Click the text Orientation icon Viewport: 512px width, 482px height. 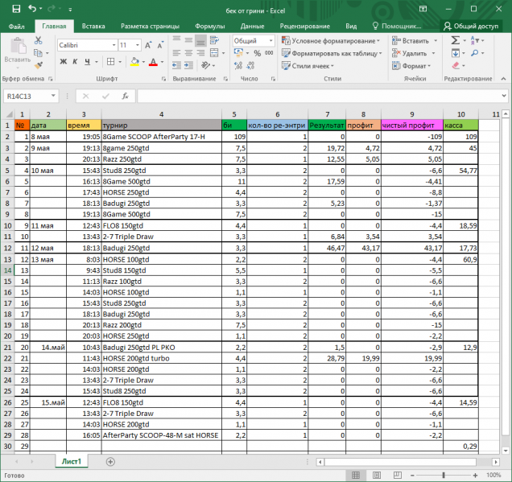(206, 66)
